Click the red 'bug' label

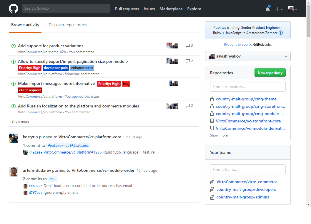point(126,84)
